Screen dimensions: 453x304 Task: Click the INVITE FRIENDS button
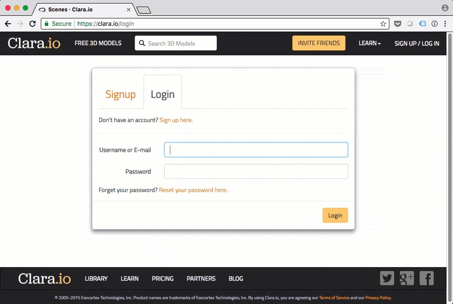pyautogui.click(x=319, y=43)
